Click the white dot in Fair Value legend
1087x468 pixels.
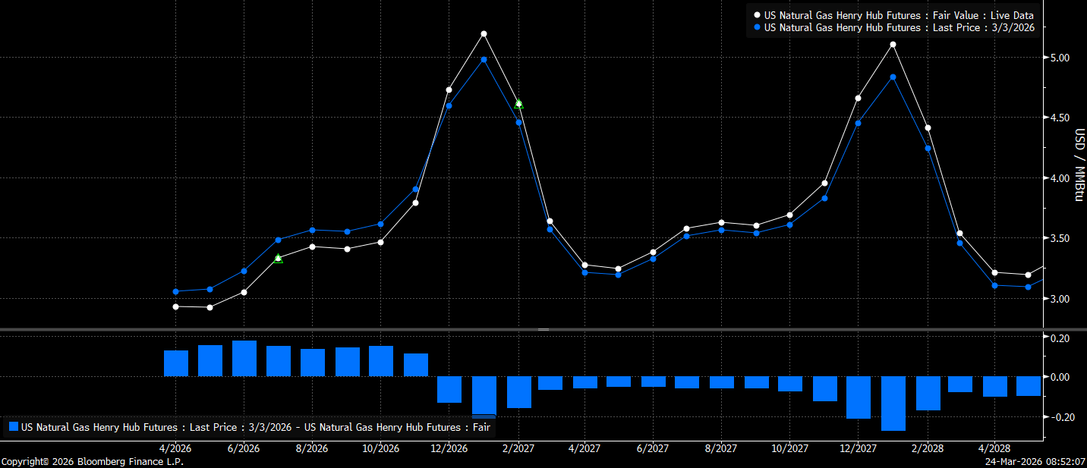(756, 15)
